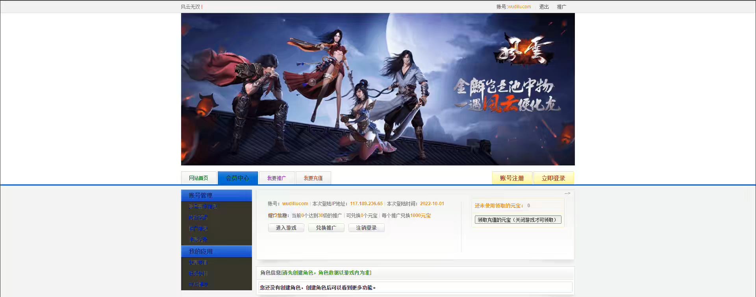Image resolution: width=756 pixels, height=297 pixels.
Task: Switch to the 会员中心 tab
Action: click(x=237, y=178)
